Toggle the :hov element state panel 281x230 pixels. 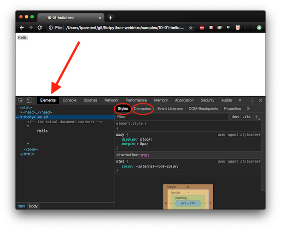pos(235,117)
